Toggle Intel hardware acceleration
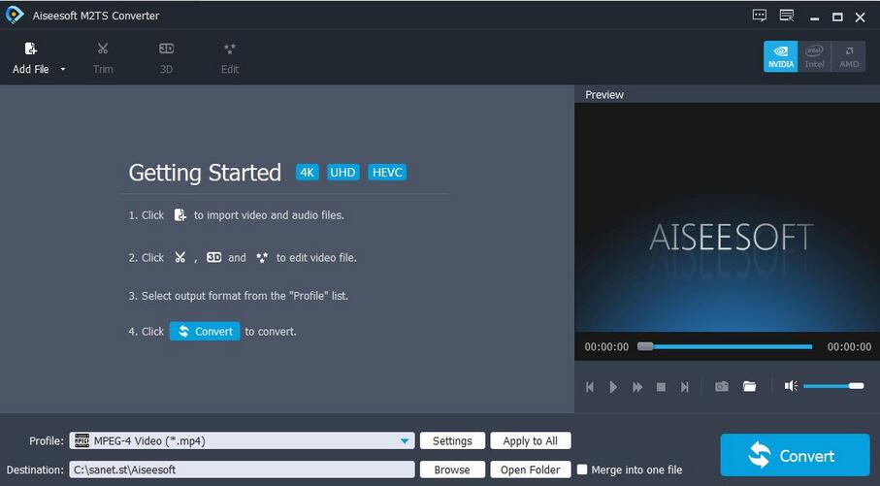Screen dimensions: 880x486 coord(814,56)
